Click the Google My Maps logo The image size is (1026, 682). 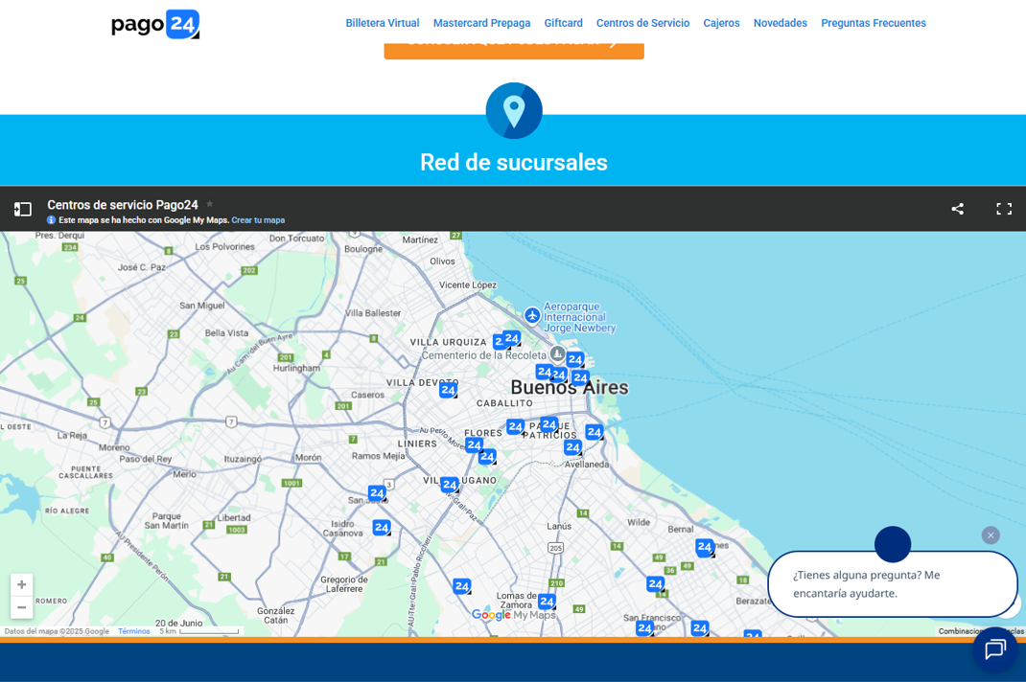coord(514,615)
